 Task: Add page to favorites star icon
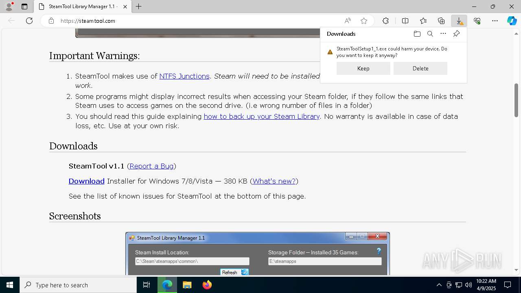pyautogui.click(x=364, y=21)
